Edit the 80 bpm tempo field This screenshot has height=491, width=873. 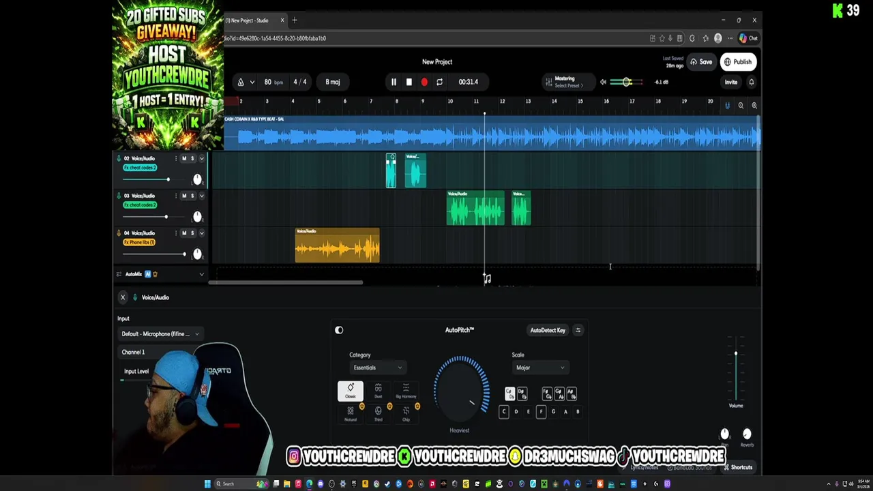click(x=273, y=82)
